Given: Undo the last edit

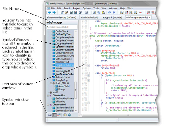Looking at the screenshot, I should (x=109, y=12).
